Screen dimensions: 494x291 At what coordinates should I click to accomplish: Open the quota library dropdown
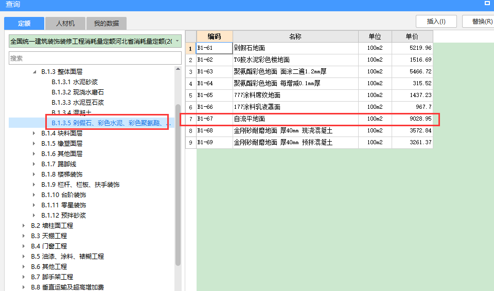178,41
